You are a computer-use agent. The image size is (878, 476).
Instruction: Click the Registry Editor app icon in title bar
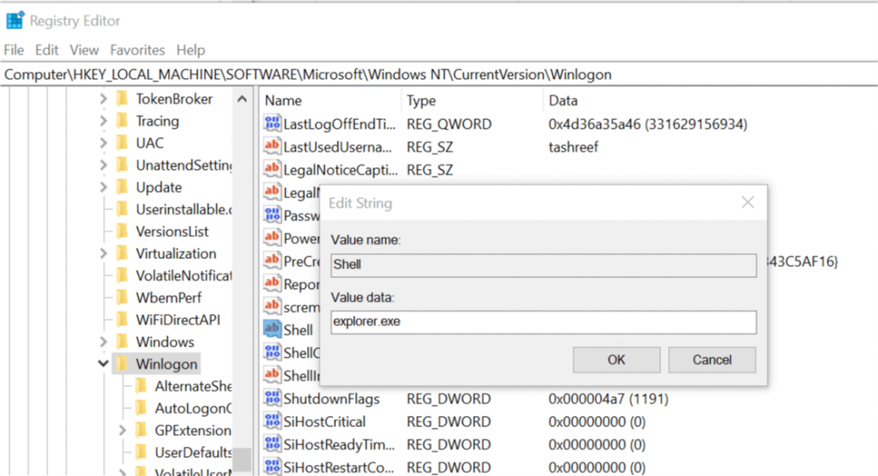(x=15, y=20)
